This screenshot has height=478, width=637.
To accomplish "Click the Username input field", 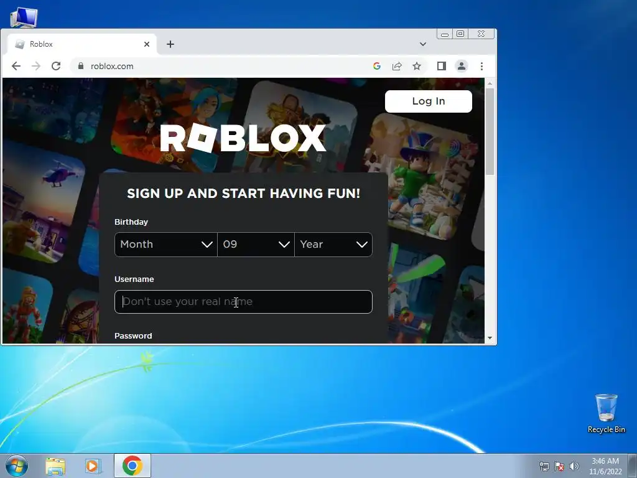I will point(243,302).
